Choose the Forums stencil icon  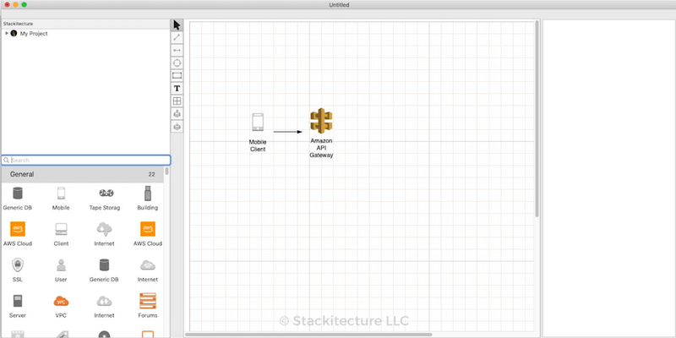(148, 301)
